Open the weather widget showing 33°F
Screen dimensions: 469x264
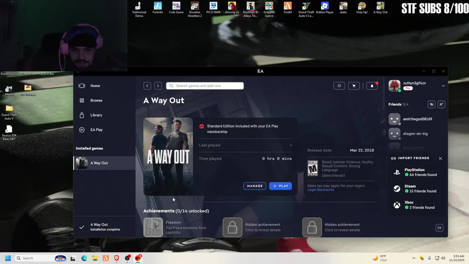tap(380, 258)
